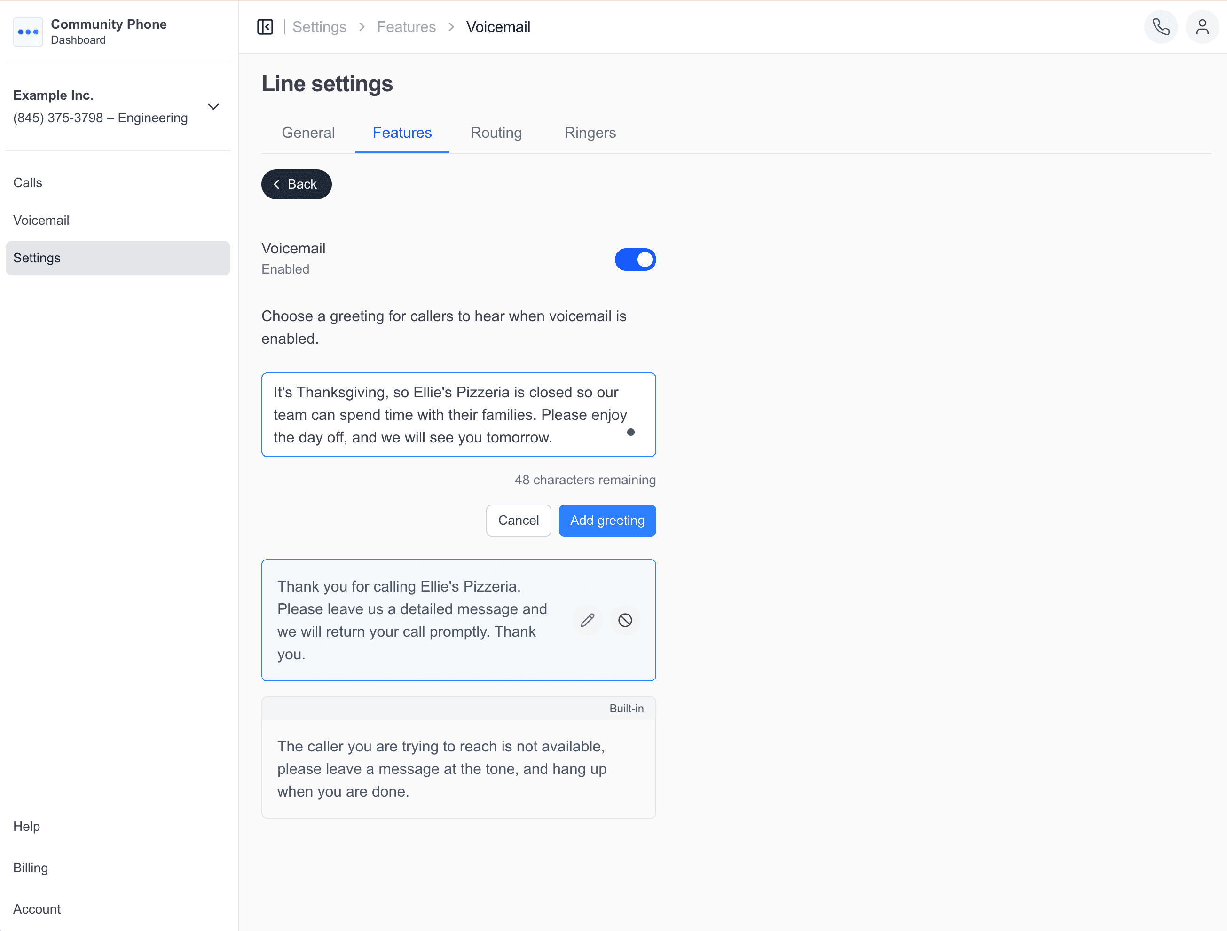This screenshot has height=931, width=1227.
Task: Open the phone dialer icon
Action: tap(1160, 27)
